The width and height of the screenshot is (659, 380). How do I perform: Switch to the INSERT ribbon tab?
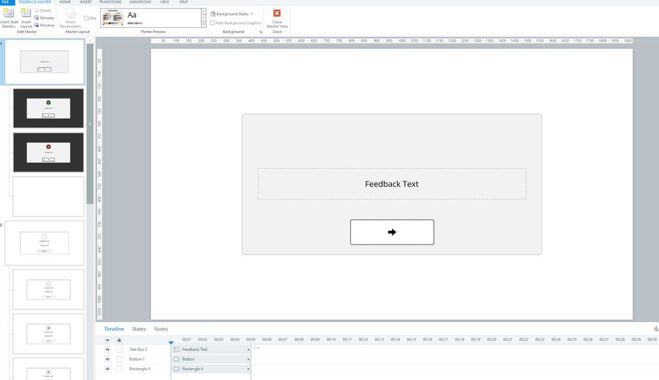pos(85,2)
